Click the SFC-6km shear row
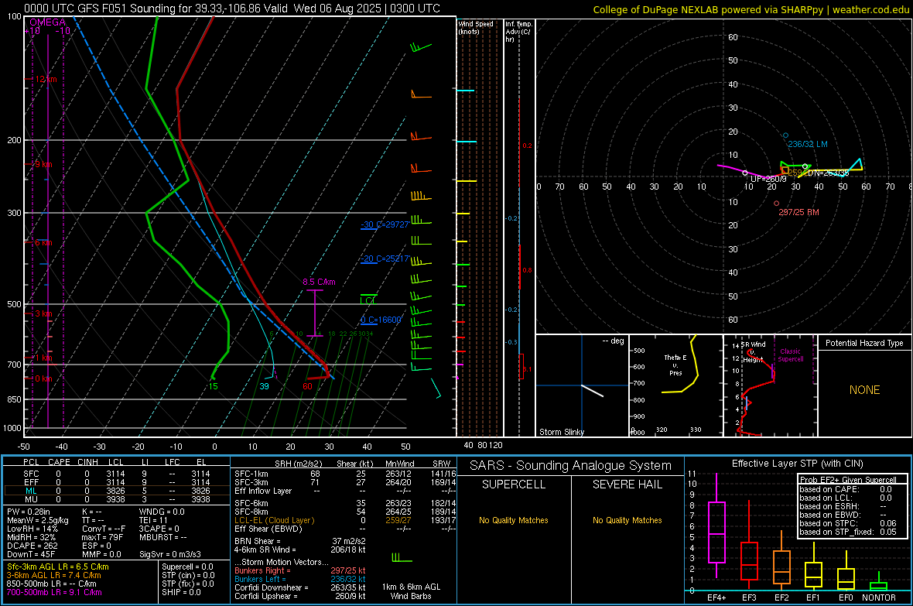 (345, 503)
